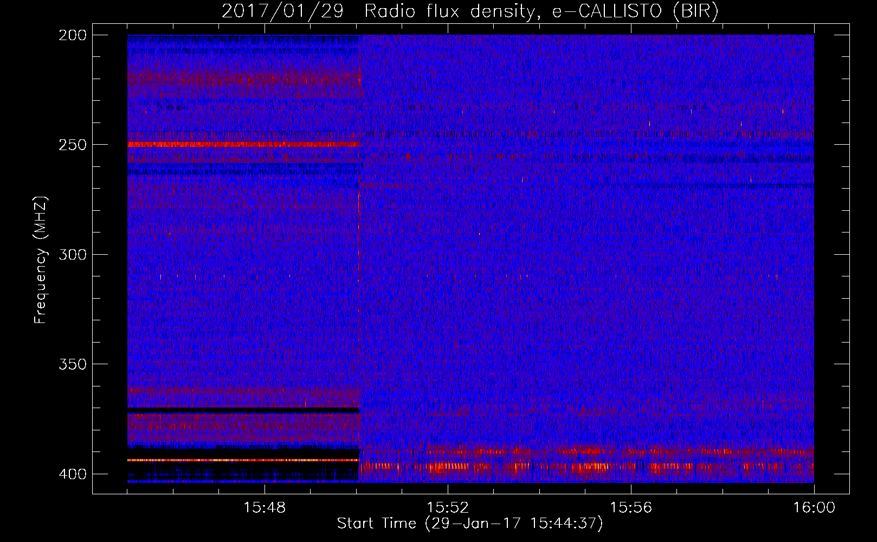
Task: Click the 'Start Time (29-Jan-17 15:44:37)' label
Action: click(470, 524)
